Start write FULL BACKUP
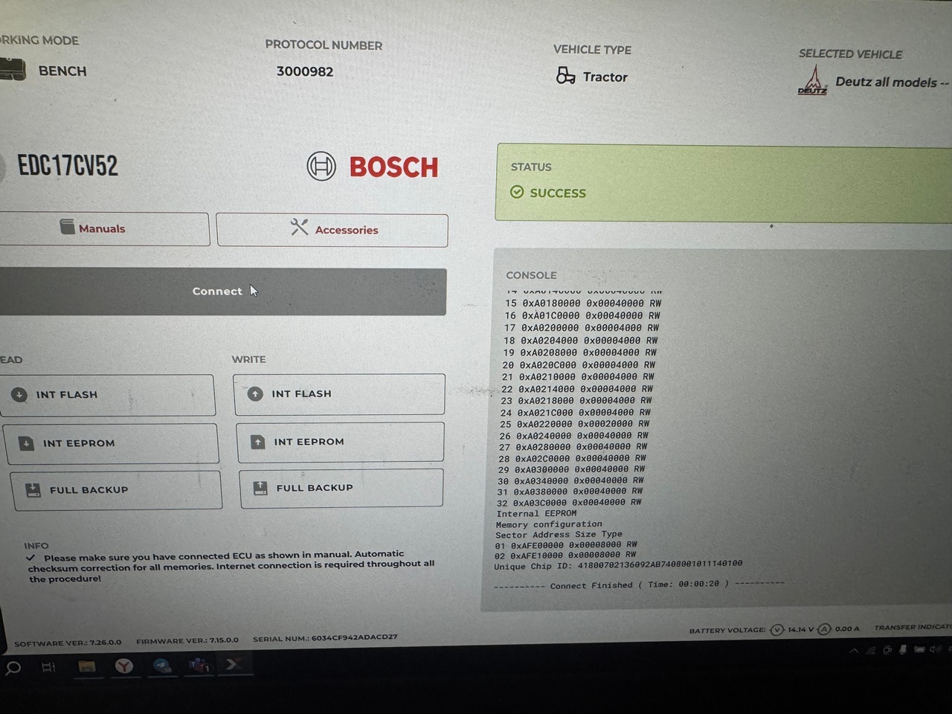 341,488
